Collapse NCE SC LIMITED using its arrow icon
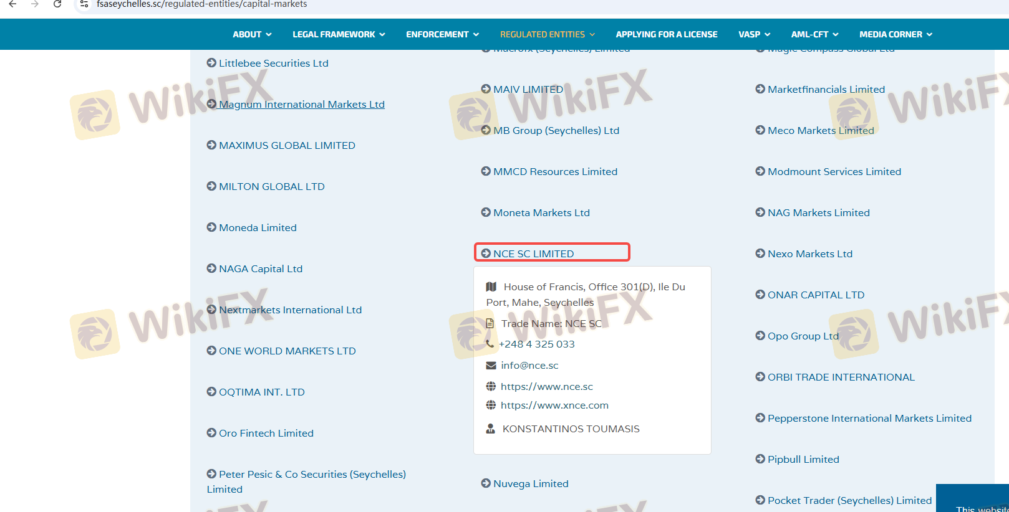Screen dimensions: 1009x512 [x=486, y=254]
